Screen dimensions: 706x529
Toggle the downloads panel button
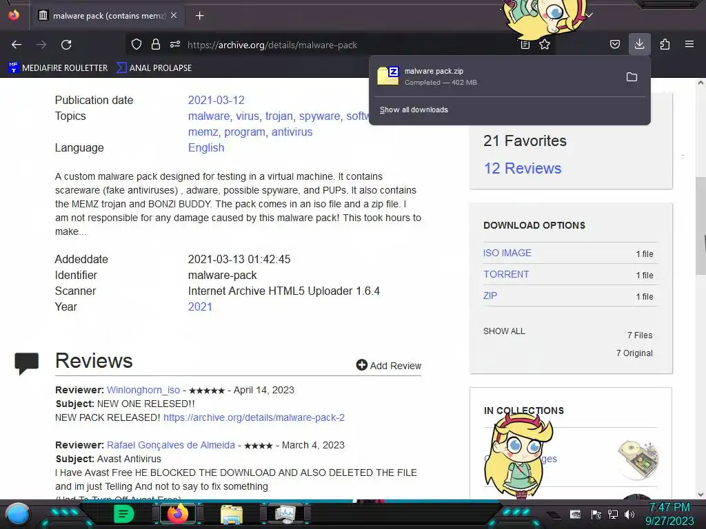pyautogui.click(x=639, y=44)
